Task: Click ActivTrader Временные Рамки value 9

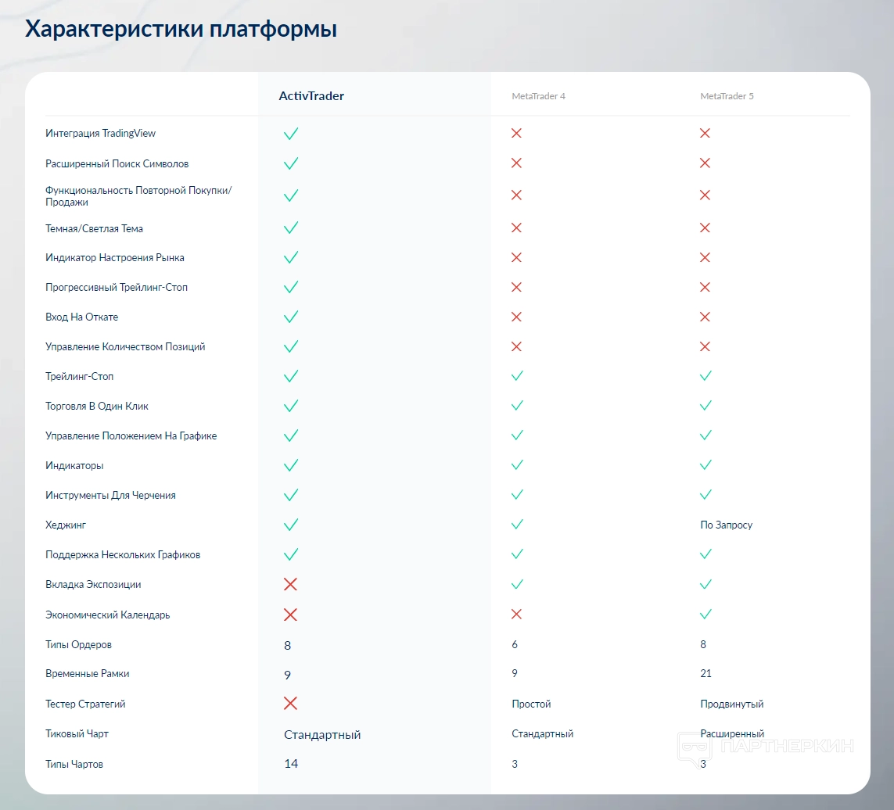Action: tap(287, 675)
